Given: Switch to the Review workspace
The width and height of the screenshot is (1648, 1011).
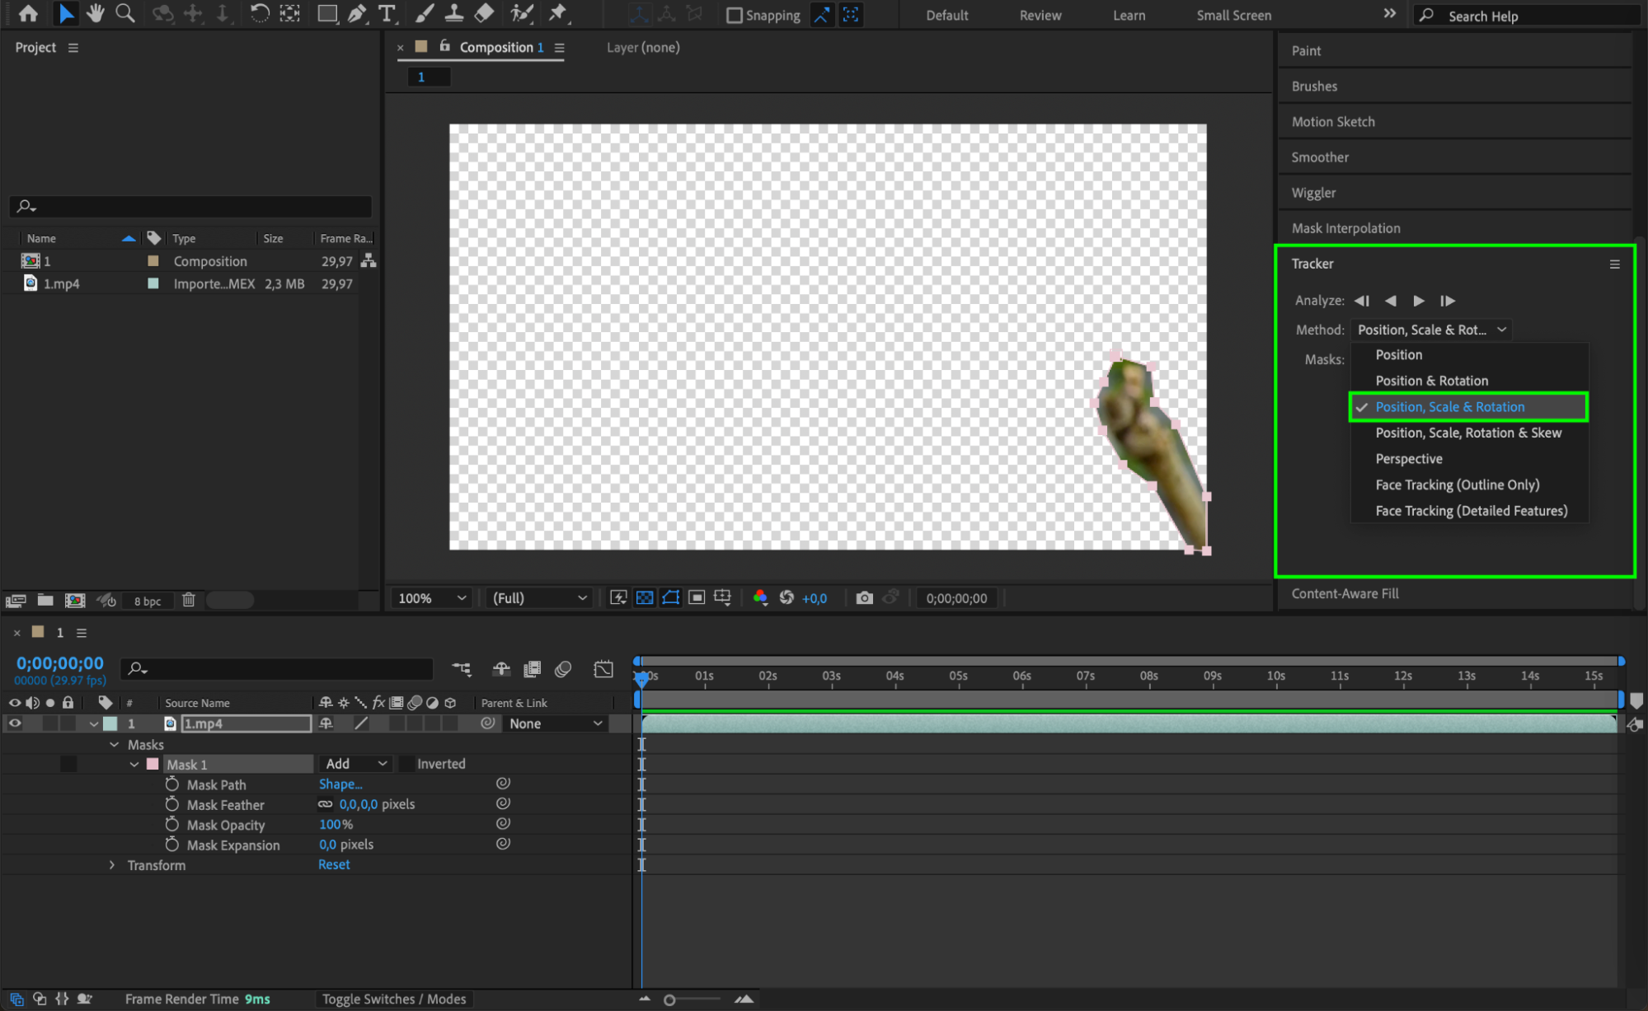Looking at the screenshot, I should (1040, 16).
